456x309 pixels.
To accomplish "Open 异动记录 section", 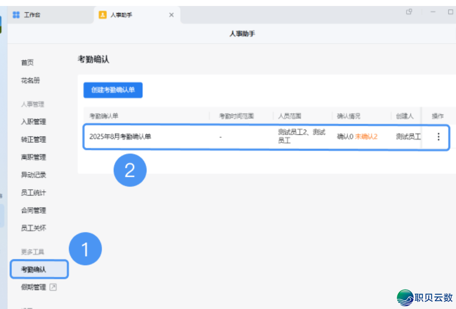I will point(34,175).
